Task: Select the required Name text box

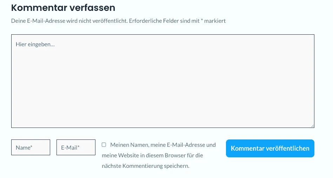Action: (x=31, y=148)
